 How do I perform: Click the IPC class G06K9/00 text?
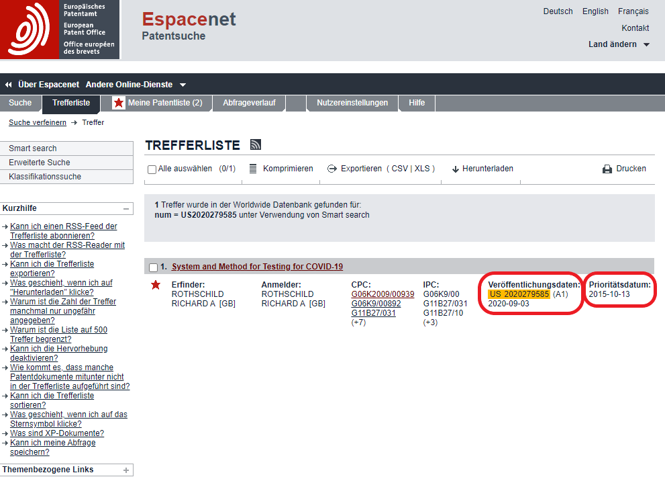441,294
